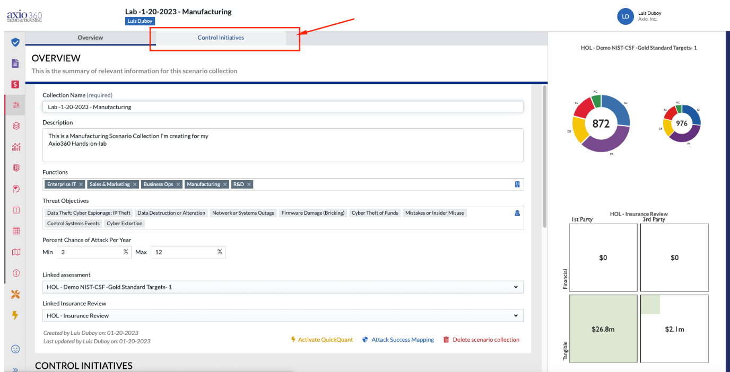Click the $2.1m 3rd Party Tangible cell
The height and width of the screenshot is (372, 730).
tap(674, 329)
